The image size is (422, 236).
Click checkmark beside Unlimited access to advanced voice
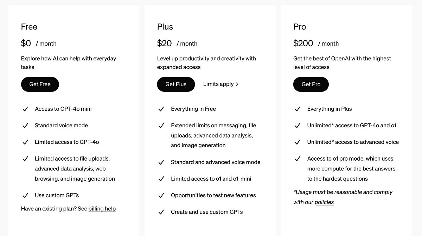click(x=298, y=142)
